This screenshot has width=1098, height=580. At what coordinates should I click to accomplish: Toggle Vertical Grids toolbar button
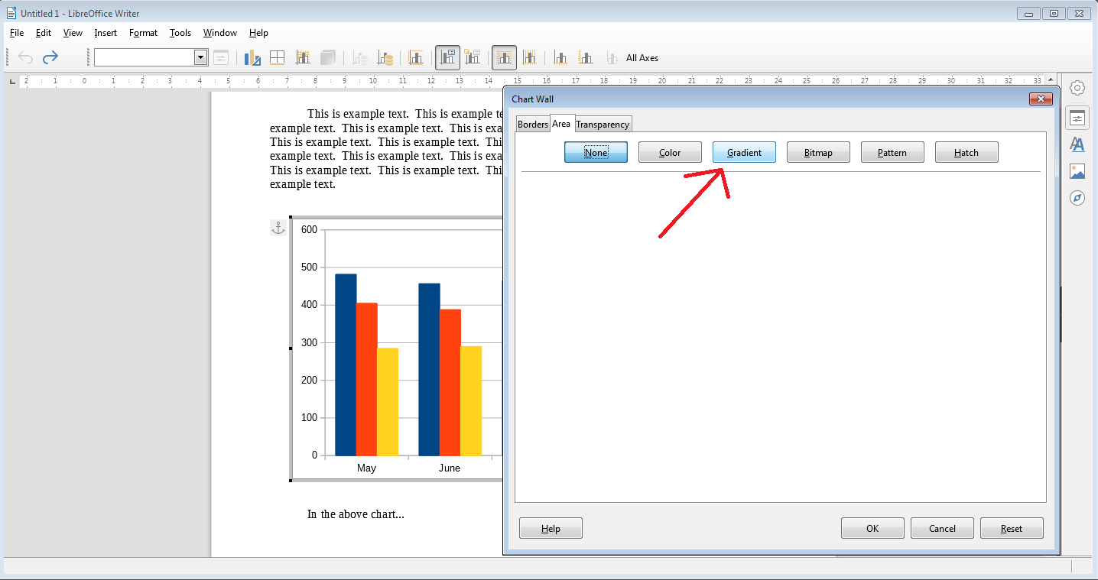tap(529, 57)
